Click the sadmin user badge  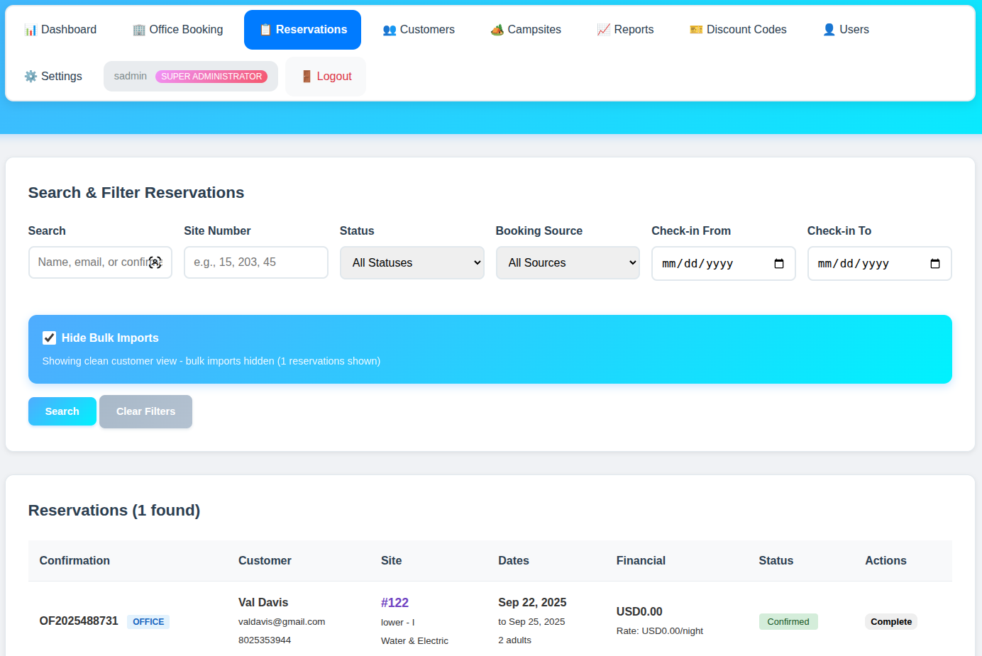click(191, 77)
